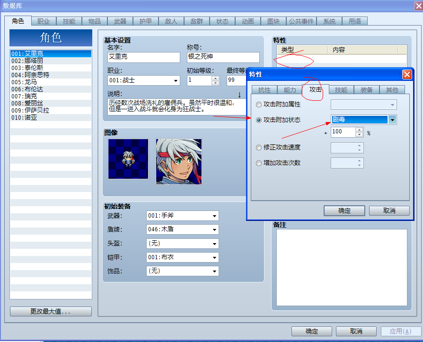Select the 攻击附加状态 radio button
The height and width of the screenshot is (342, 423).
[259, 120]
